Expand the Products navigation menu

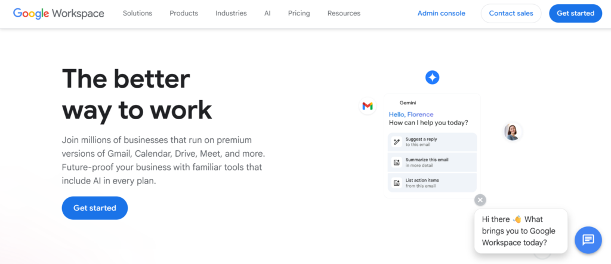[x=184, y=13]
